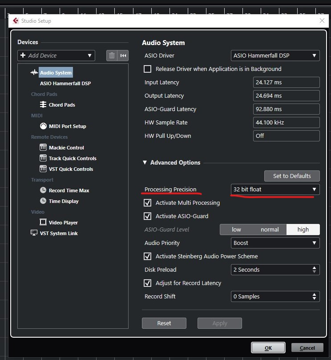Image resolution: width=331 pixels, height=360 pixels.
Task: Click the Record Shift 0 Samples field
Action: click(x=275, y=296)
